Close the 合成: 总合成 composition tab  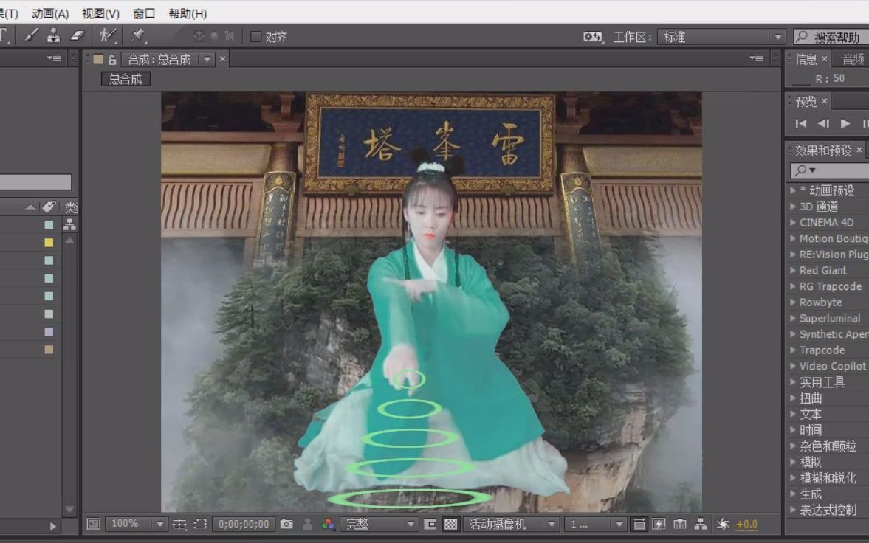(223, 59)
